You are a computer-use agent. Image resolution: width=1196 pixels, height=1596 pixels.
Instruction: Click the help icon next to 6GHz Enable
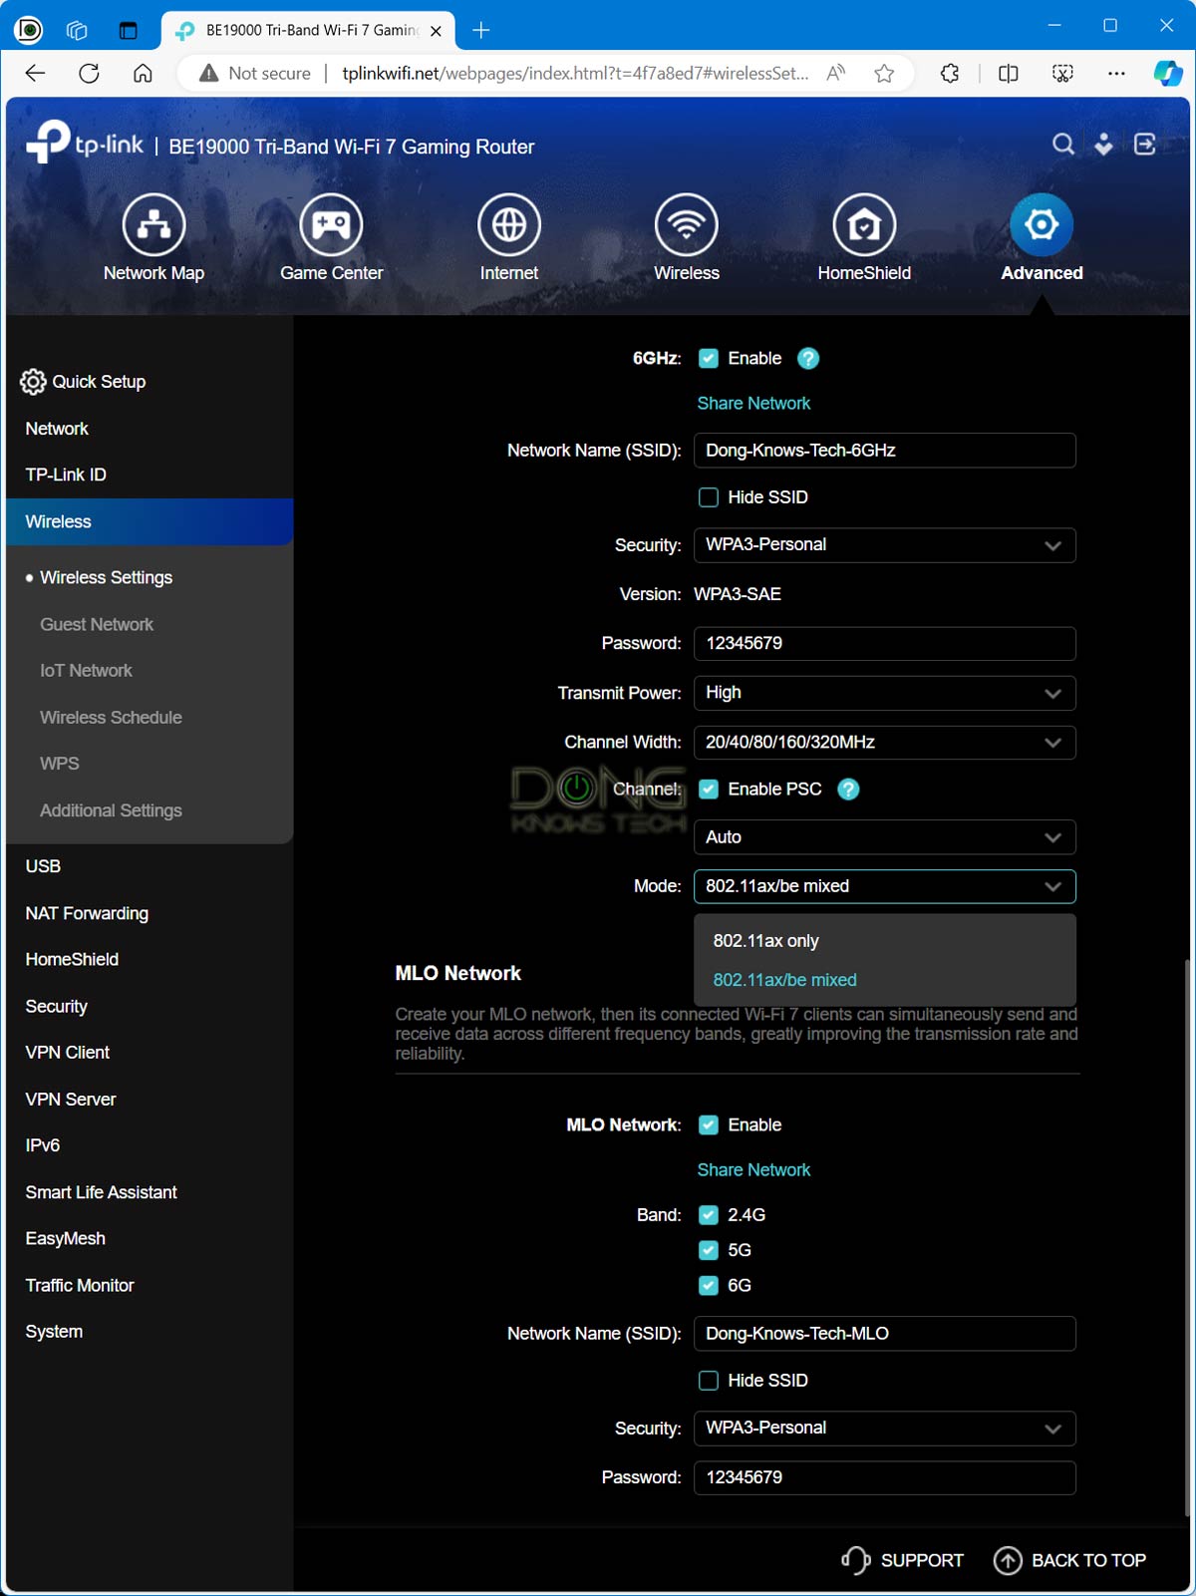(x=808, y=359)
